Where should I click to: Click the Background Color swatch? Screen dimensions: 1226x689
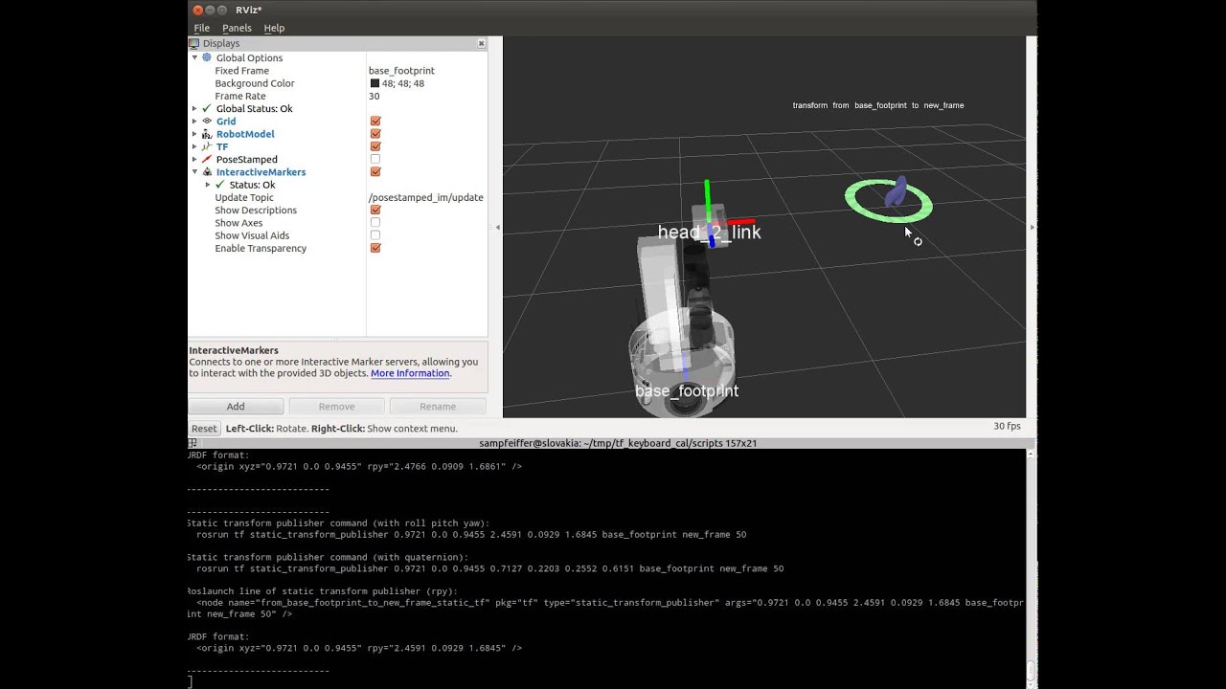[x=375, y=83]
